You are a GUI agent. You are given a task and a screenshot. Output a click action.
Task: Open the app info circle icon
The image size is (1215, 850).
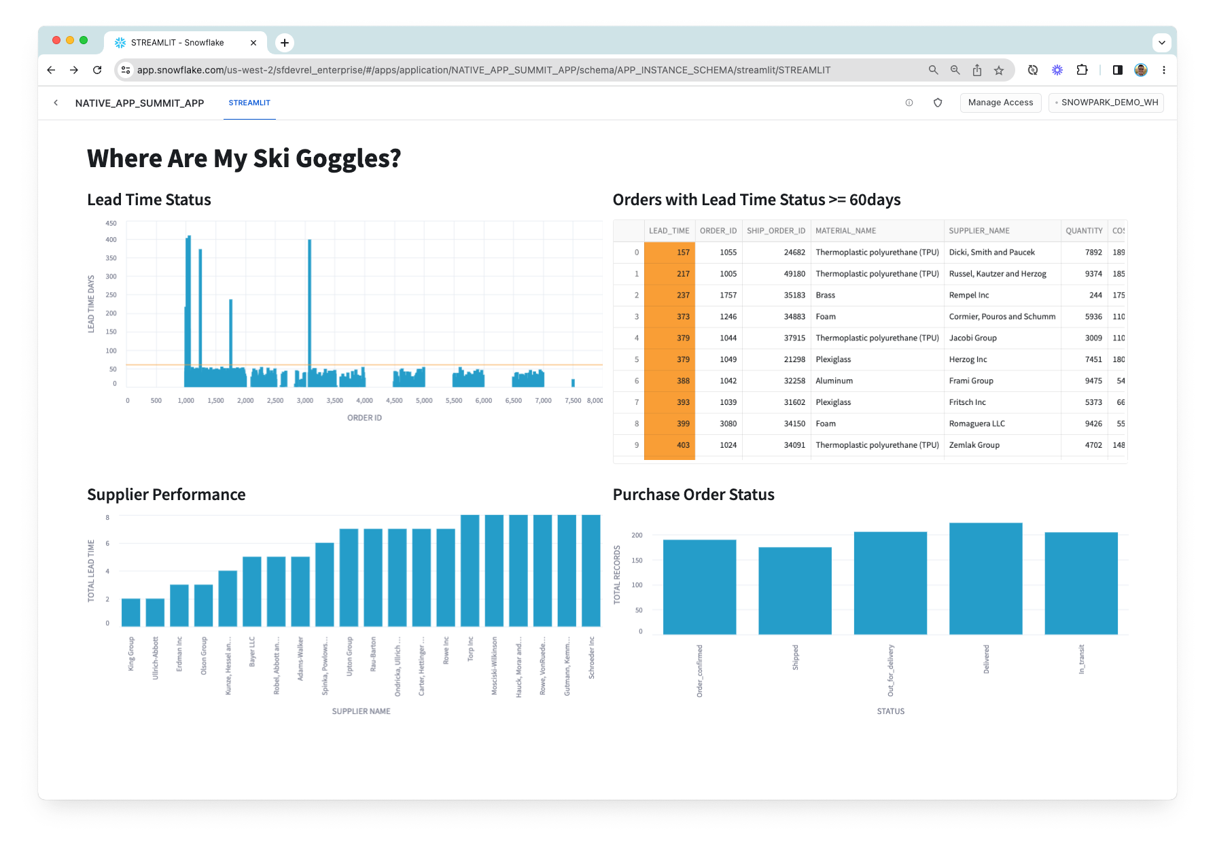pos(909,103)
